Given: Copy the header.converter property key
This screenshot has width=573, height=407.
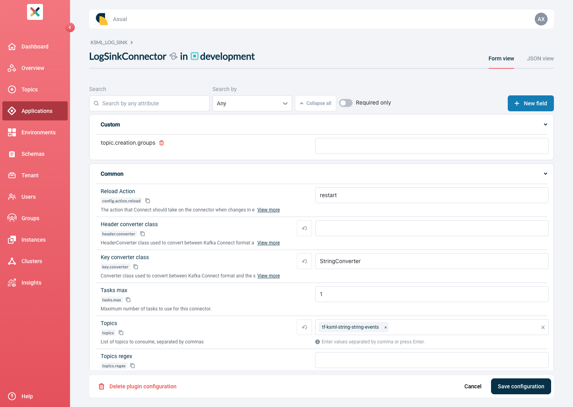Looking at the screenshot, I should [142, 234].
